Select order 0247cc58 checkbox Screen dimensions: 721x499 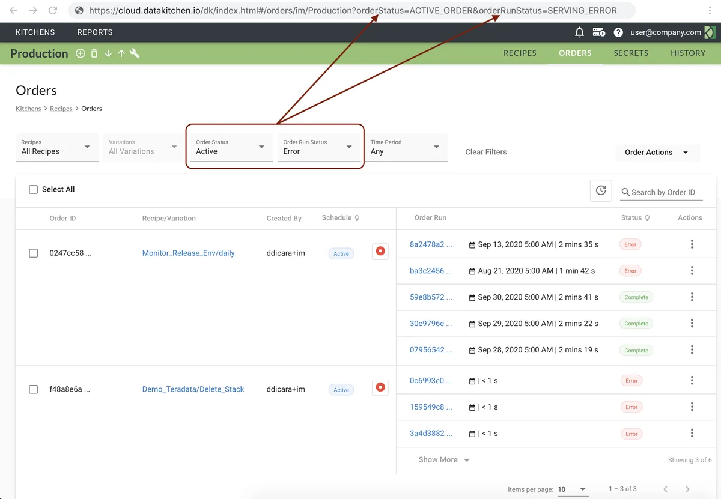click(34, 253)
